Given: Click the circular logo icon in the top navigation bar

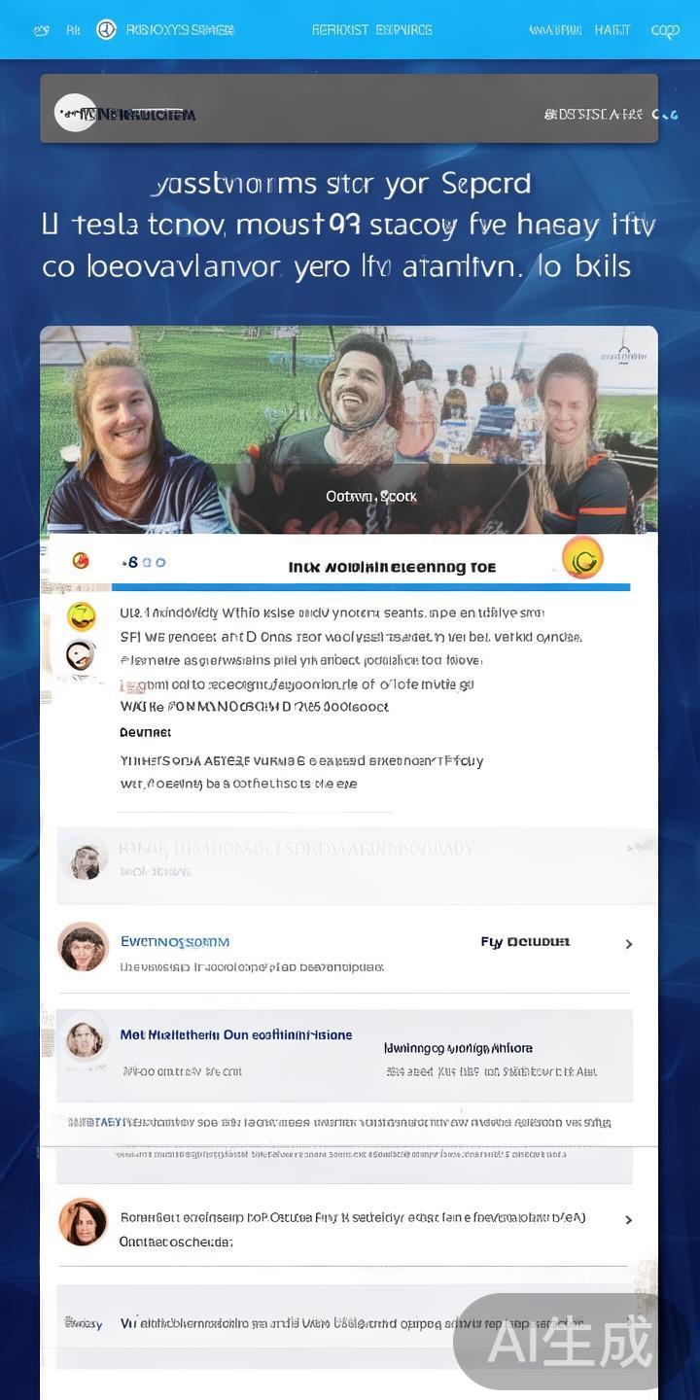Looking at the screenshot, I should 106,29.
